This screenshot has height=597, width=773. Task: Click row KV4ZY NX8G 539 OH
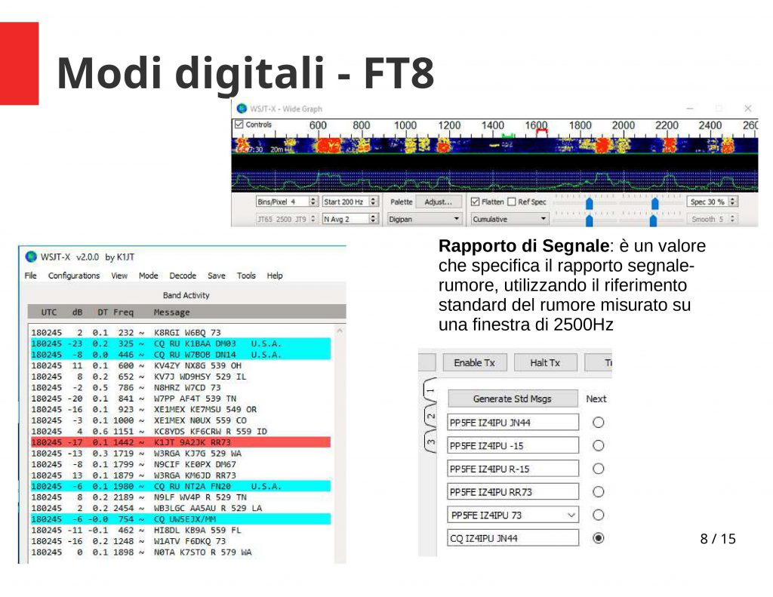point(180,365)
